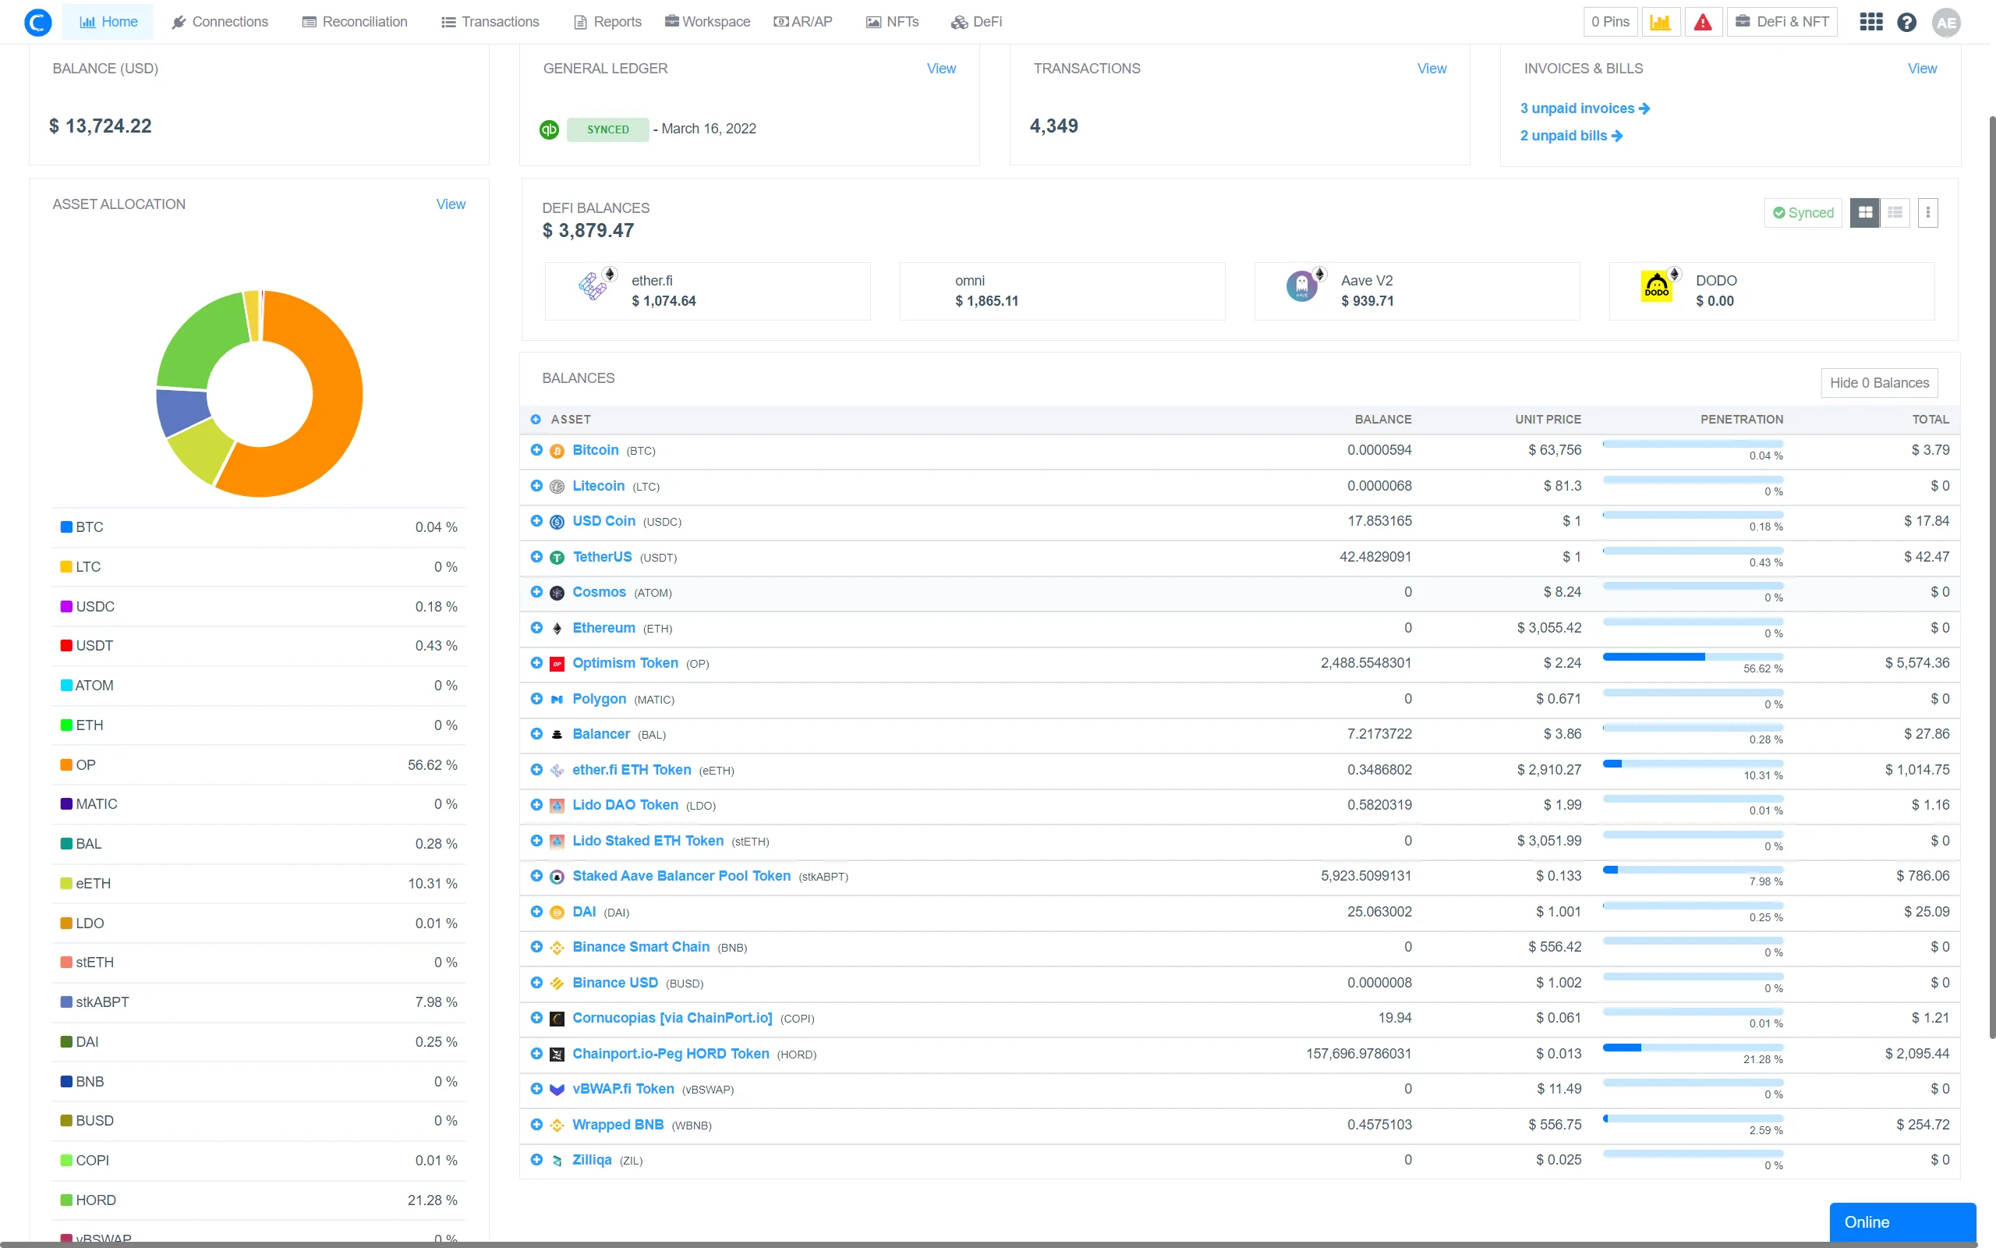Open the help question mark icon

point(1906,23)
